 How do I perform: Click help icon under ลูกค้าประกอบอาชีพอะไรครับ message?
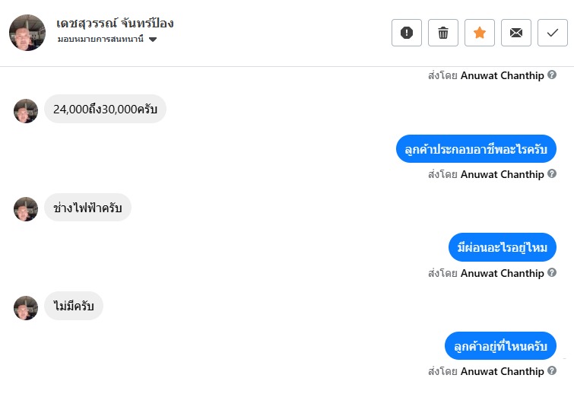click(x=552, y=174)
